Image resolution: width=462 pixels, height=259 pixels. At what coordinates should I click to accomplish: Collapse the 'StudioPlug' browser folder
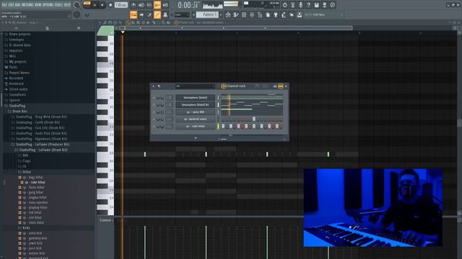pos(17,106)
